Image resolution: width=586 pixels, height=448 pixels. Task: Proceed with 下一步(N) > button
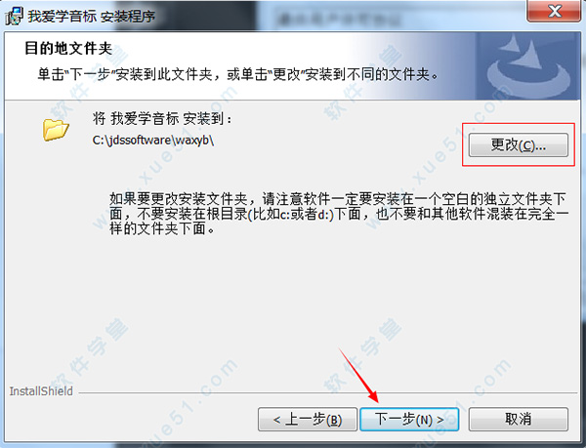click(x=409, y=420)
